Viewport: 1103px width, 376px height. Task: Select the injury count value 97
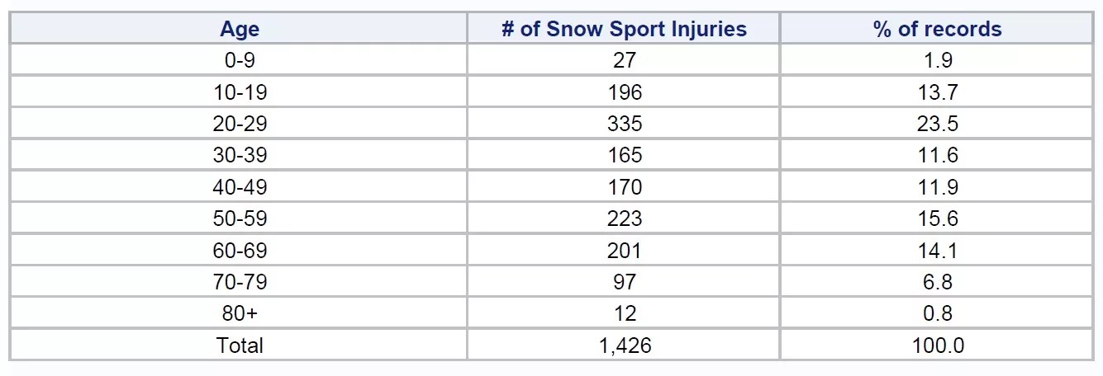(624, 282)
